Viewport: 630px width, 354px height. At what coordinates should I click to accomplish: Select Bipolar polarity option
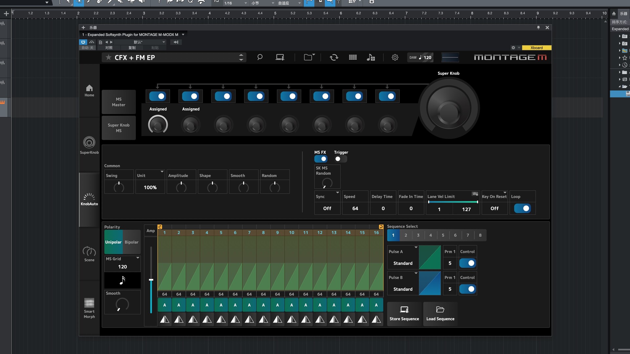click(132, 242)
